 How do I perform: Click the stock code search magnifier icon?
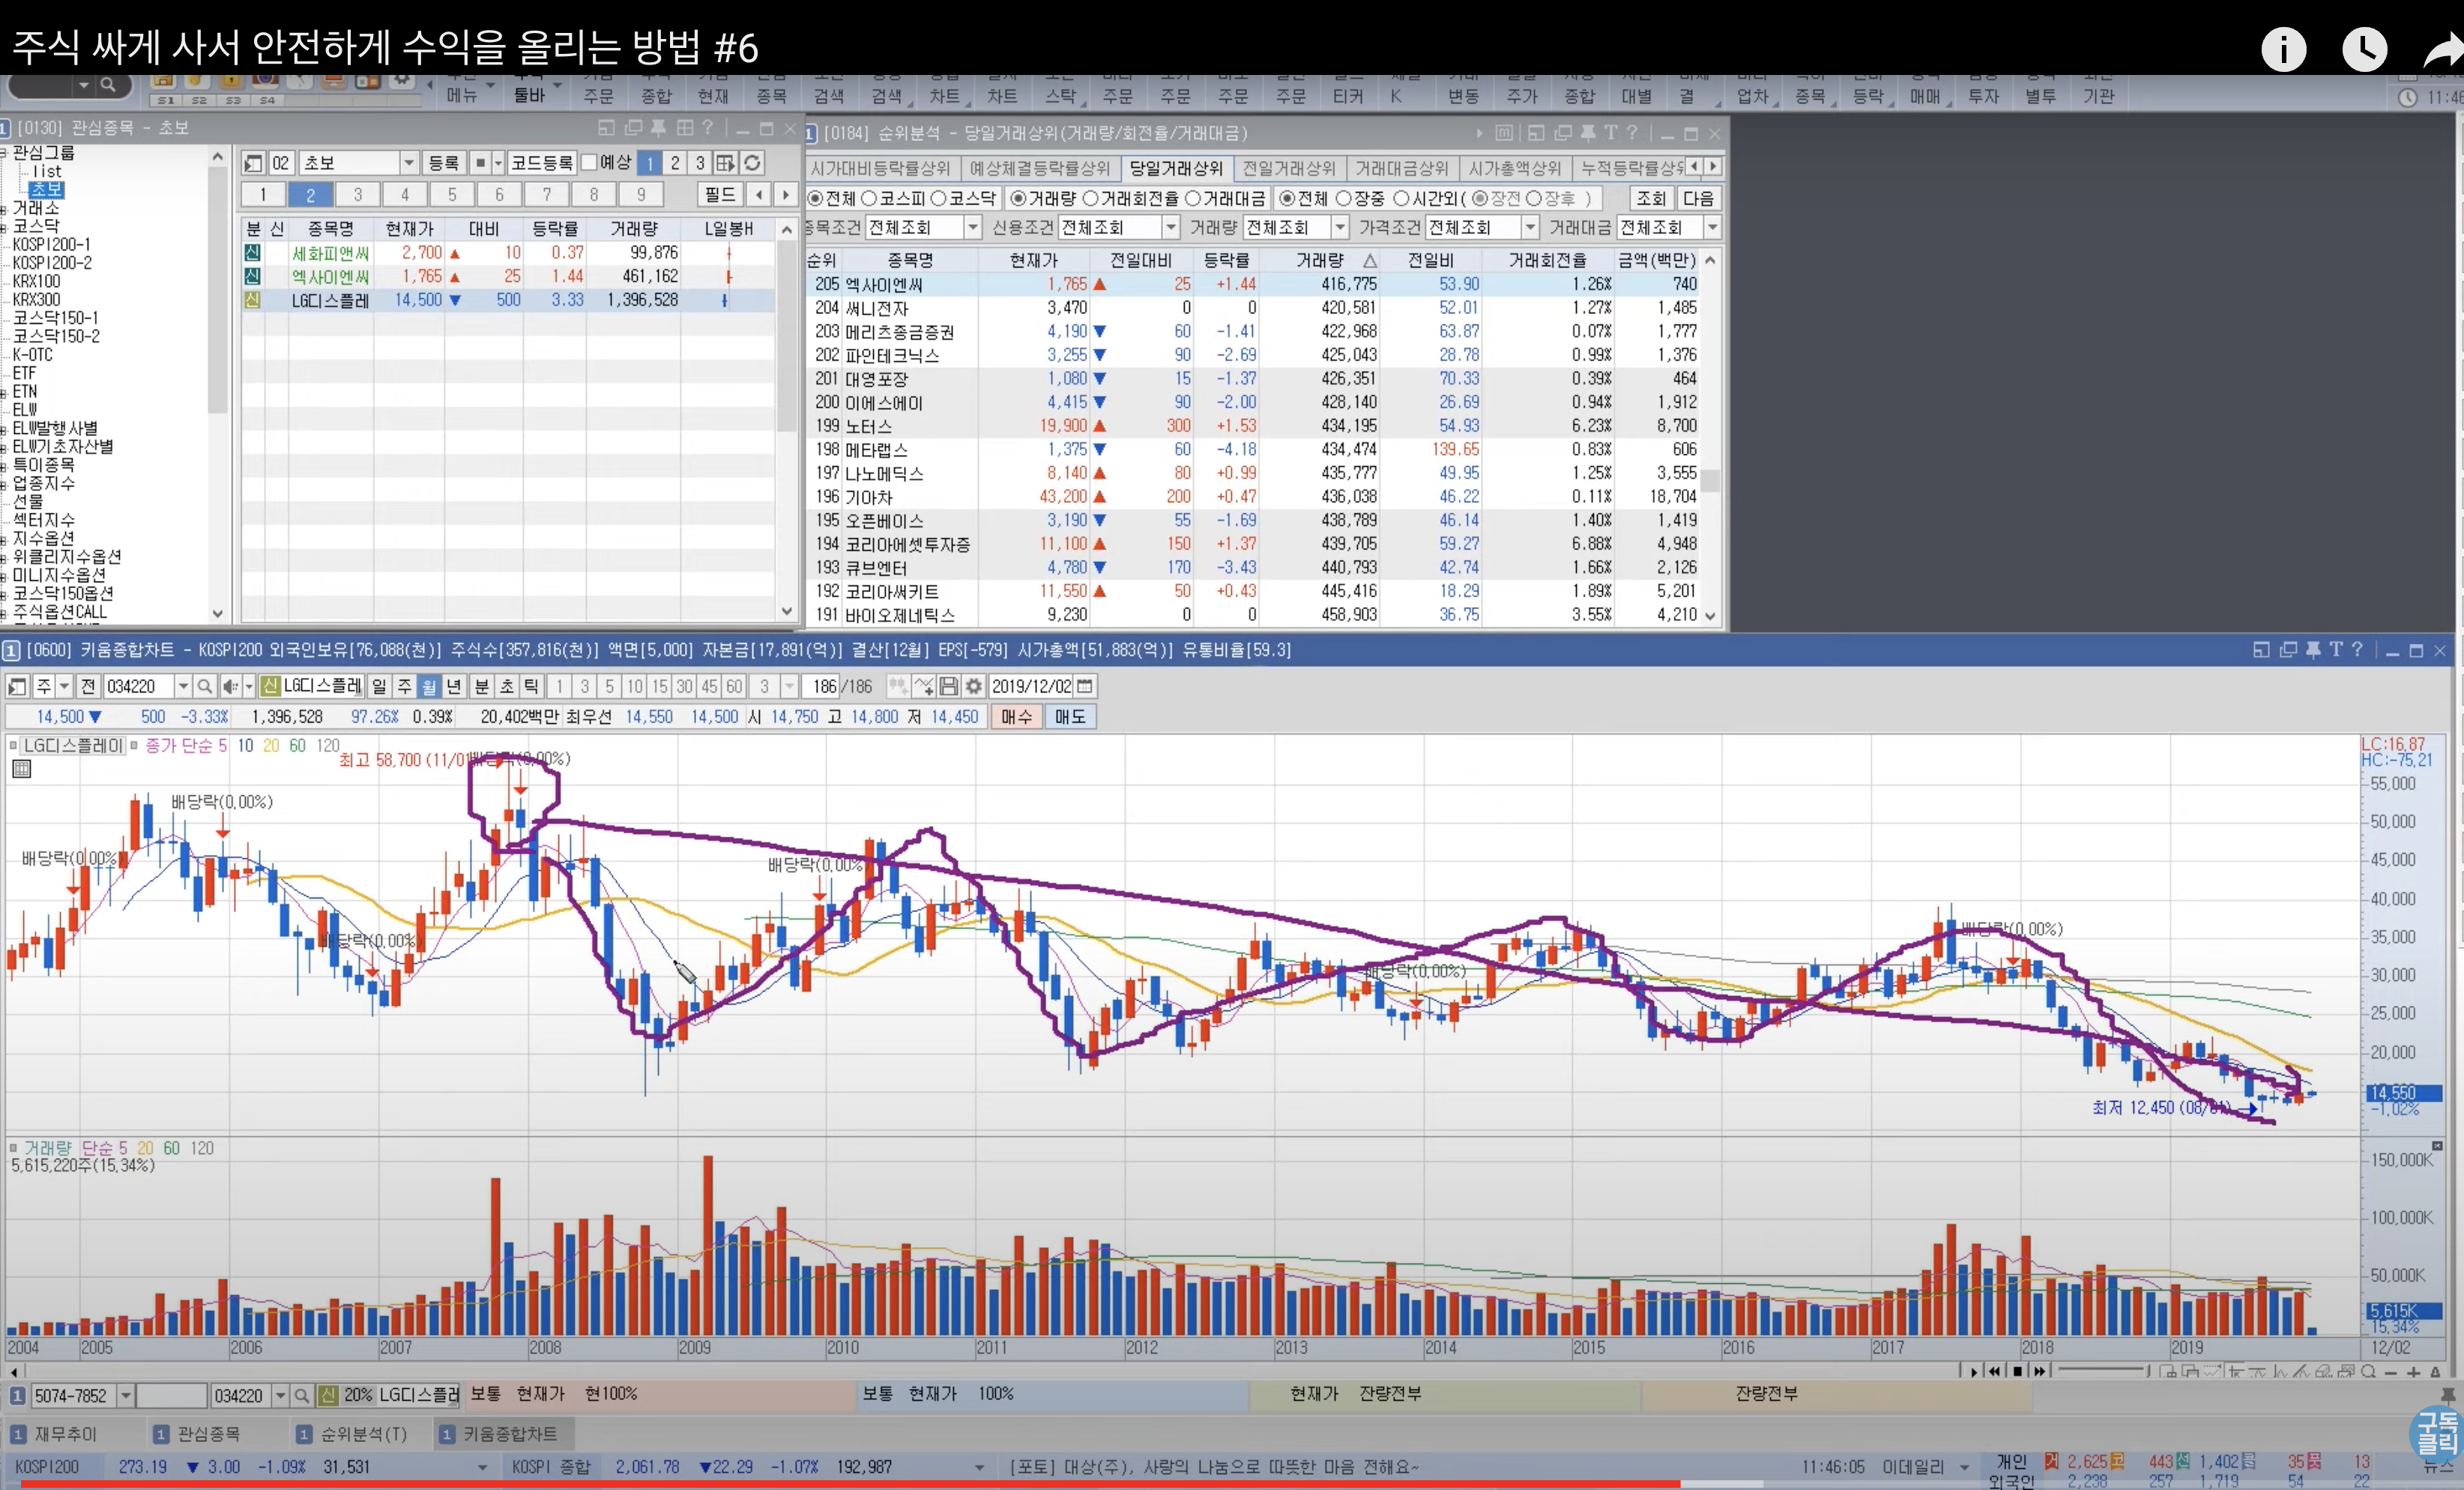pos(204,686)
